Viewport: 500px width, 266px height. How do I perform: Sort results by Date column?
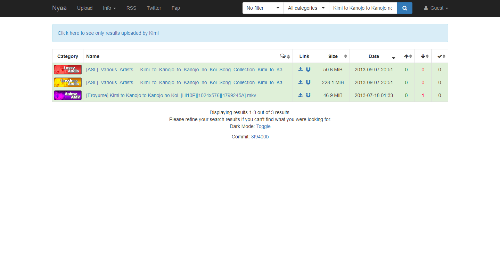[x=374, y=56]
